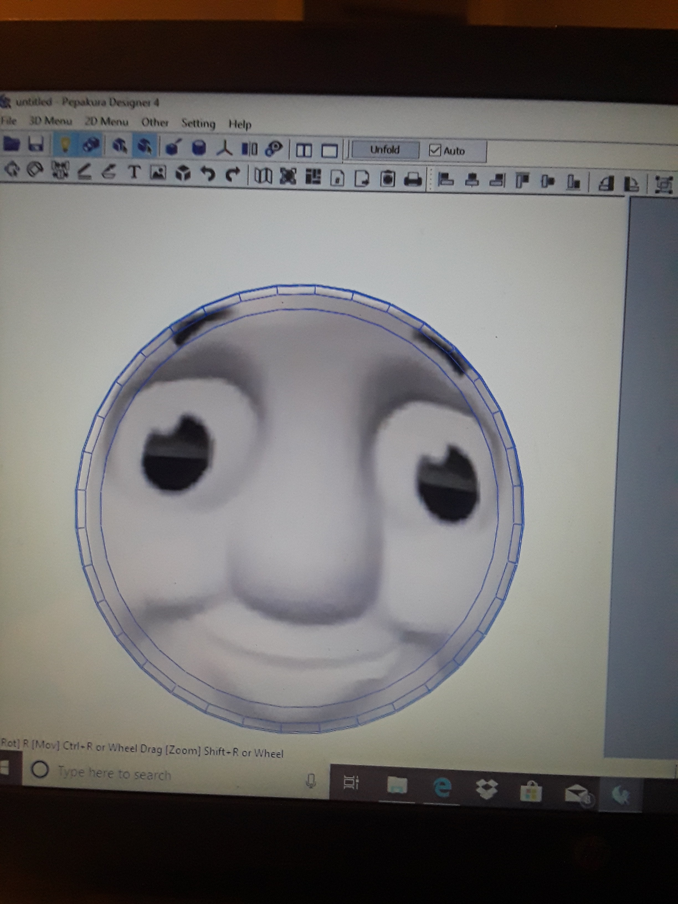
Task: Toggle the 3D axis display icon
Action: (224, 148)
